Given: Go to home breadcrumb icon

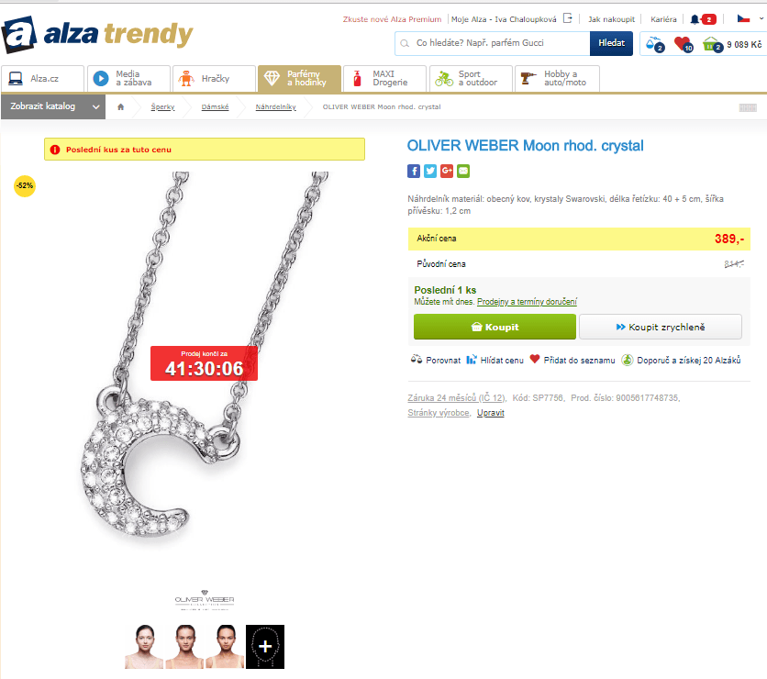Looking at the screenshot, I should (121, 106).
